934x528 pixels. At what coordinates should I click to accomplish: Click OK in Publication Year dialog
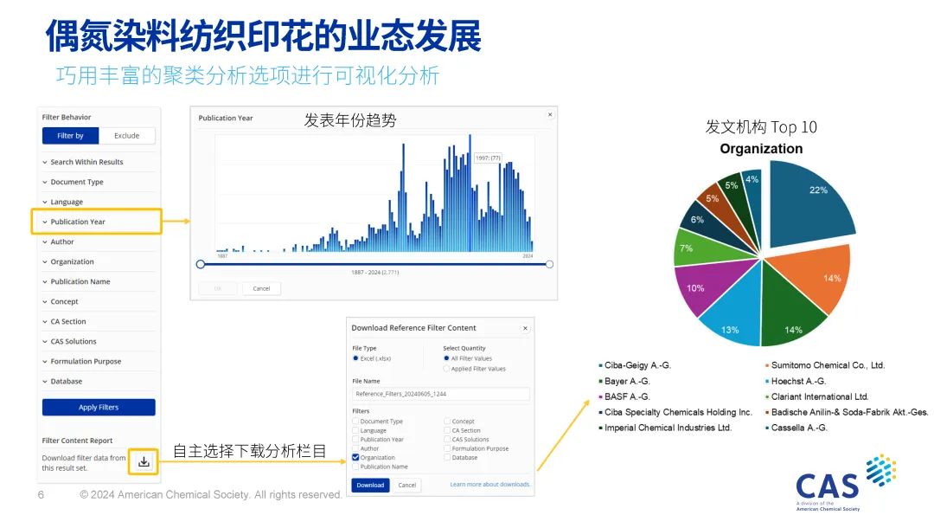coord(218,288)
